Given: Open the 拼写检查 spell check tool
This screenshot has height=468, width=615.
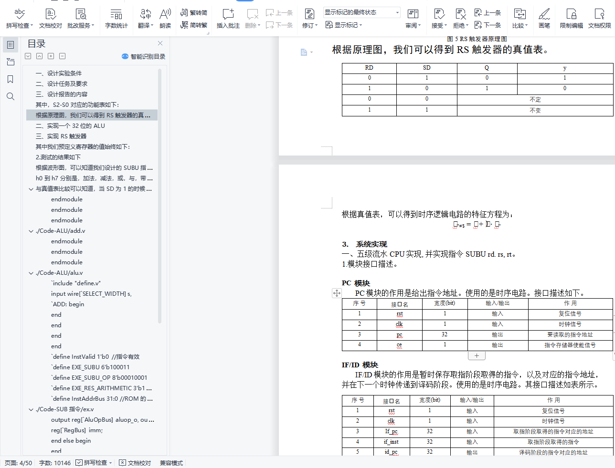Looking at the screenshot, I should (20, 18).
